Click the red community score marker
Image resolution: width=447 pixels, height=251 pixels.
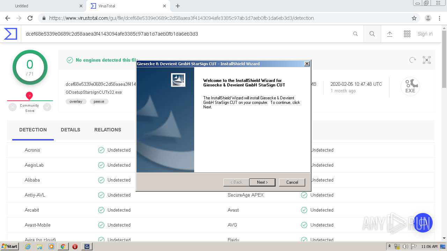(29, 96)
